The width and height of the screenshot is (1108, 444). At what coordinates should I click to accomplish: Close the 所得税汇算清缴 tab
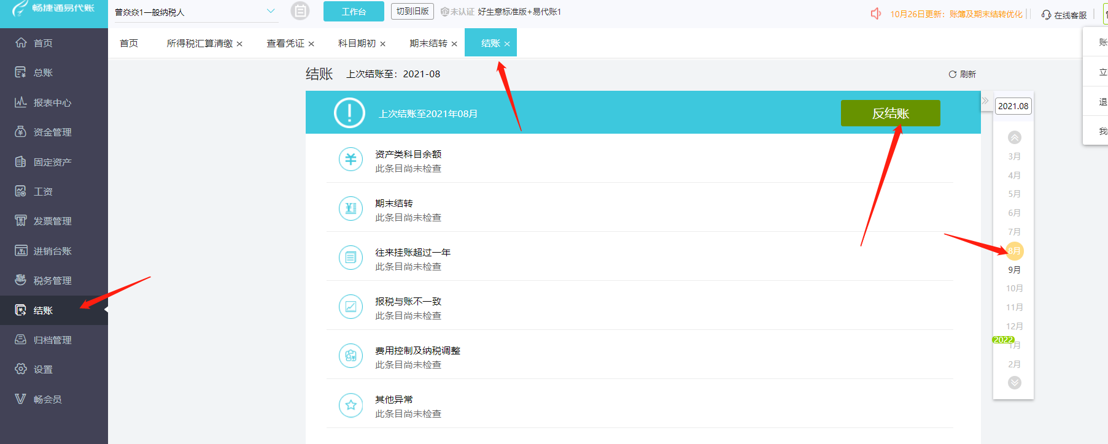tap(239, 44)
